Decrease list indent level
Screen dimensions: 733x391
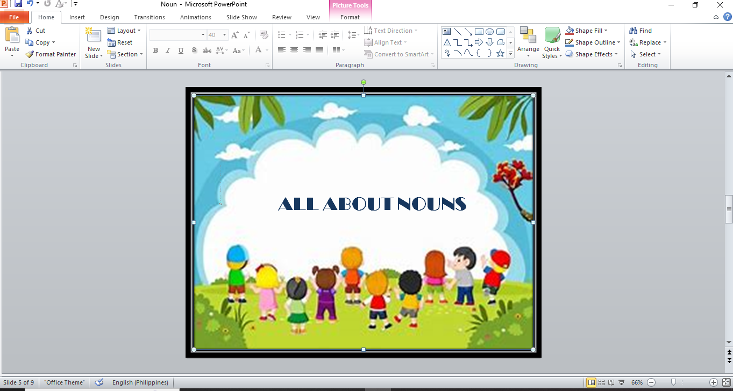pos(323,35)
